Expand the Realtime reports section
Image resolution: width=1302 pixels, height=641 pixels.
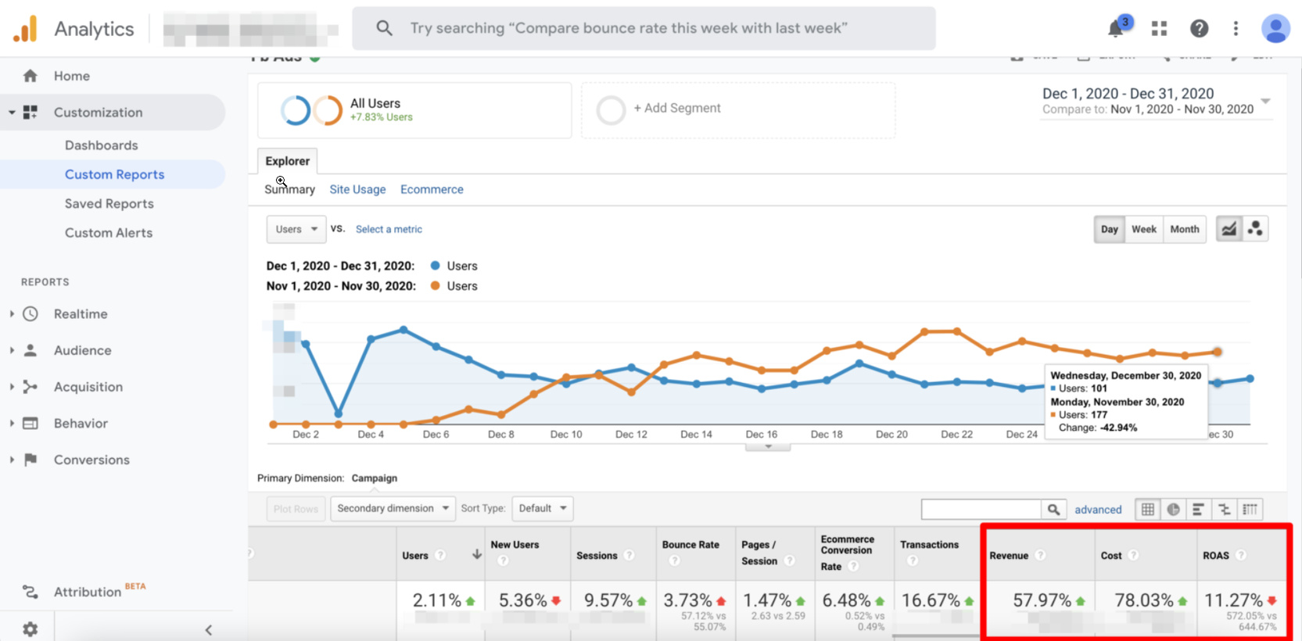(12, 313)
